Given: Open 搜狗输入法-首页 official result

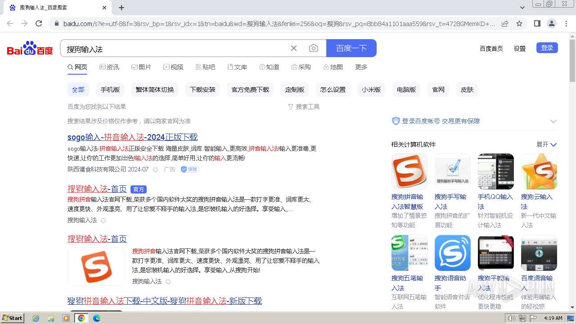Looking at the screenshot, I should click(97, 189).
